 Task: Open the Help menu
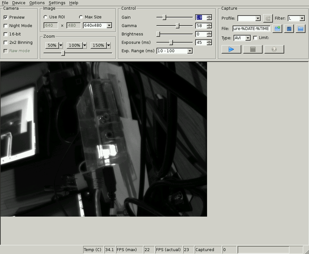(x=73, y=3)
